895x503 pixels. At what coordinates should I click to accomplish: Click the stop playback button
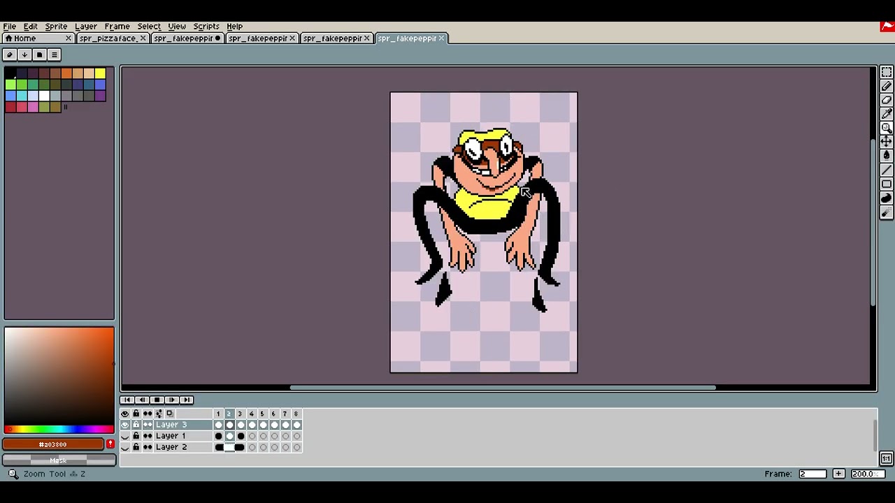(157, 400)
